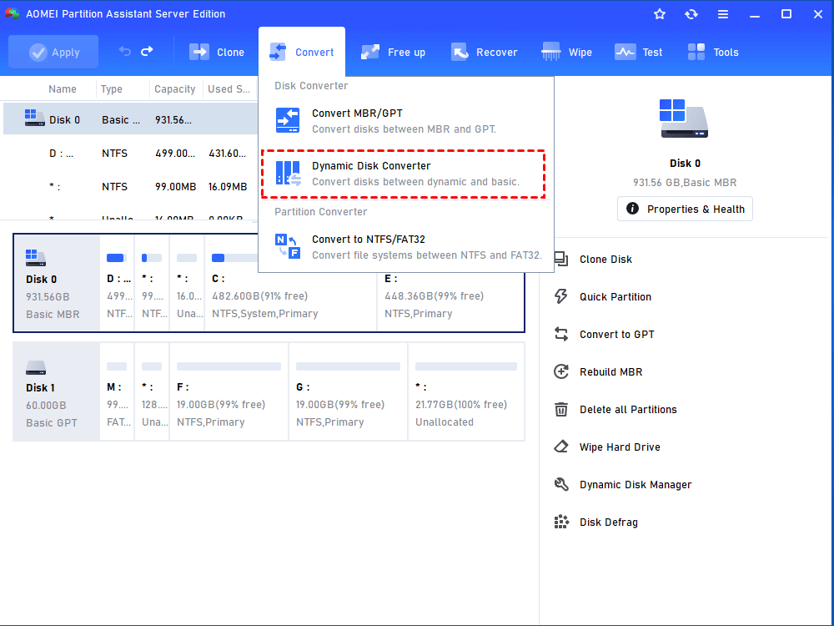Screen dimensions: 834x626
Task: Click the Apply button
Action: (x=53, y=52)
